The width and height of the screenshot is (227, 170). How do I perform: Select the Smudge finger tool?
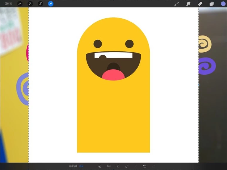point(188,4)
